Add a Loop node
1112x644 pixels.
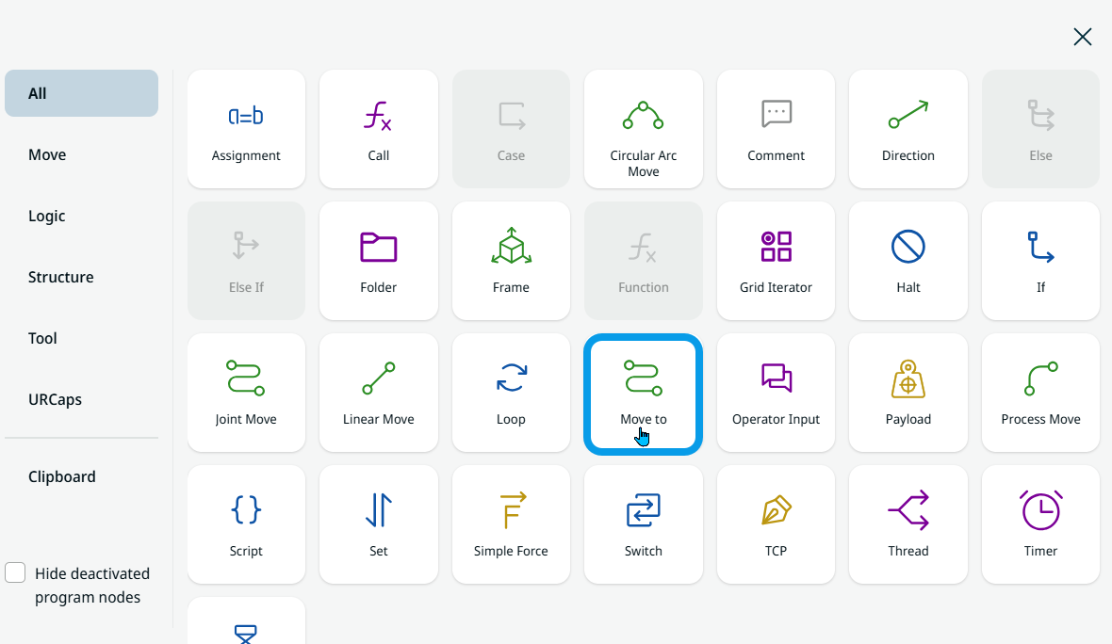[x=511, y=393]
